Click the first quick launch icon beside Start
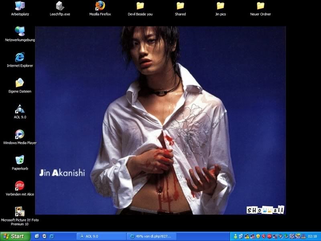 coord(37,236)
